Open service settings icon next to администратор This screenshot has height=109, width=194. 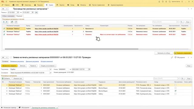click(182, 2)
